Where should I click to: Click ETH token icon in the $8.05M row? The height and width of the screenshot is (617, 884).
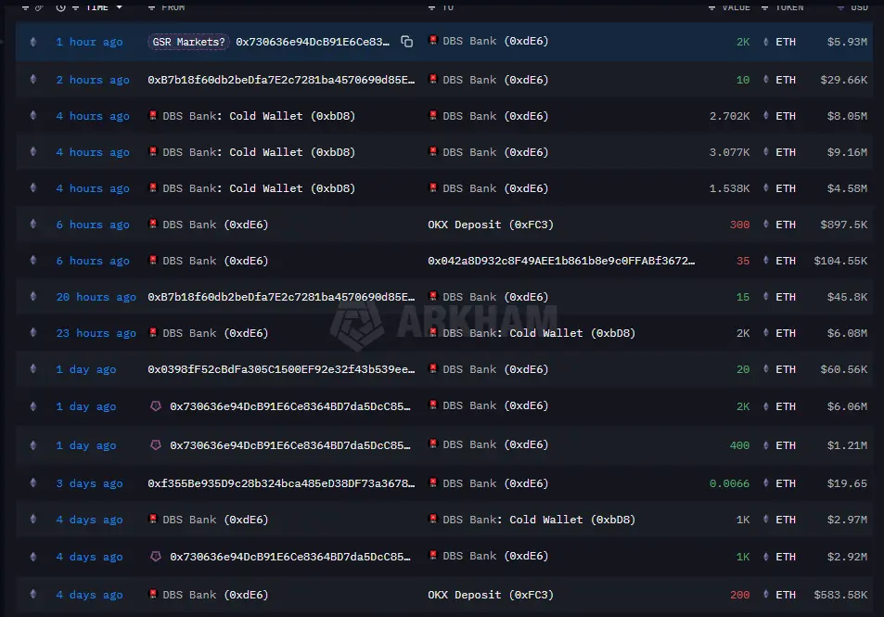pos(765,116)
